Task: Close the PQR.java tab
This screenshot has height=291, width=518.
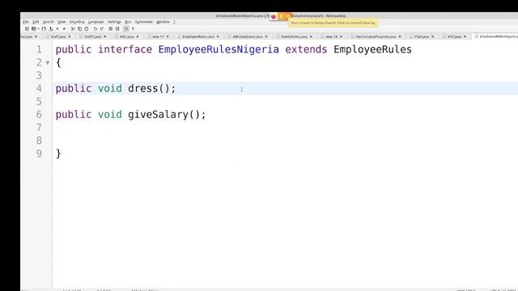Action: (433, 36)
